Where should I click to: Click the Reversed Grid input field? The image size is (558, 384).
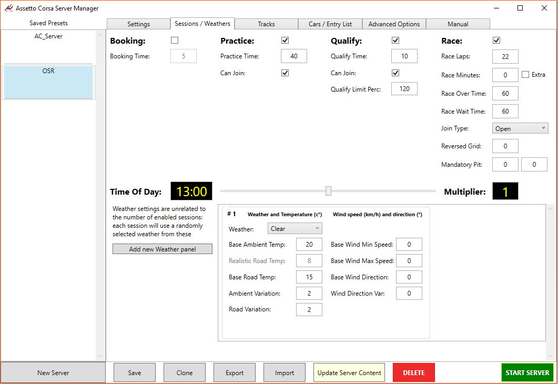505,146
